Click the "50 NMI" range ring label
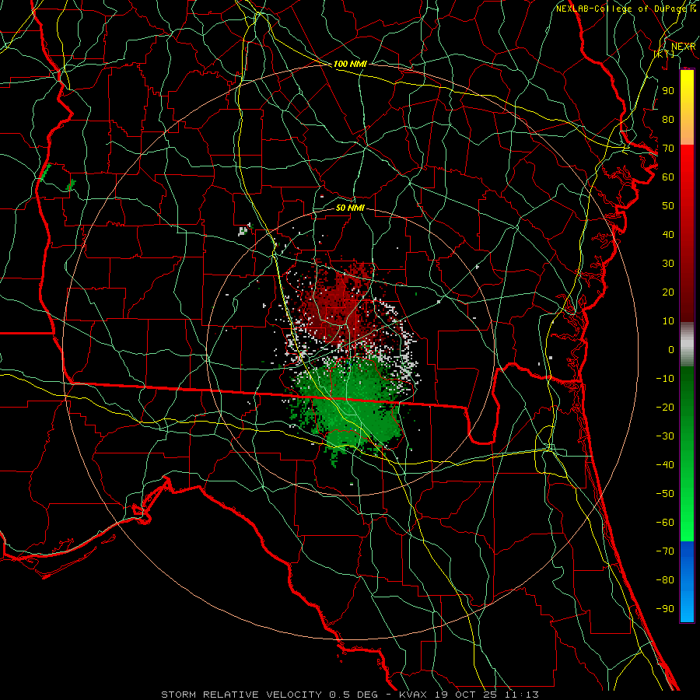This screenshot has width=700, height=700. (x=350, y=208)
